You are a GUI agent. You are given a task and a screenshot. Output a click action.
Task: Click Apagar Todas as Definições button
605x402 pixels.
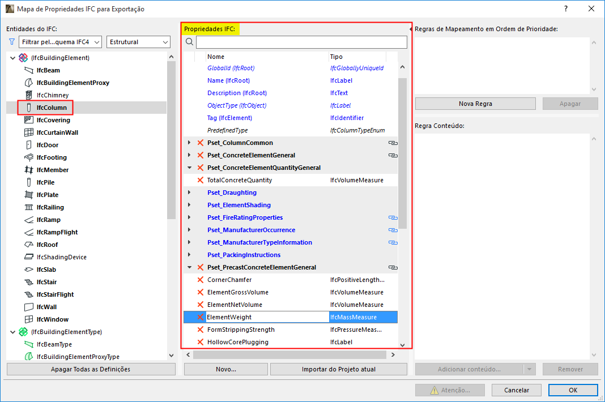(91, 369)
